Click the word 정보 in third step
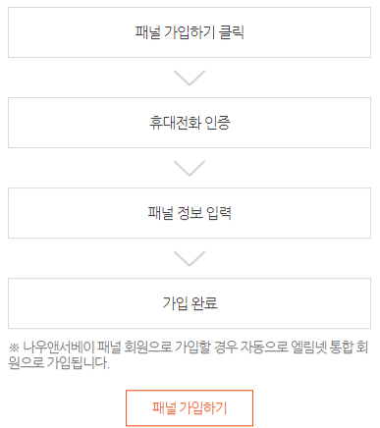The height and width of the screenshot is (428, 380). (x=190, y=213)
